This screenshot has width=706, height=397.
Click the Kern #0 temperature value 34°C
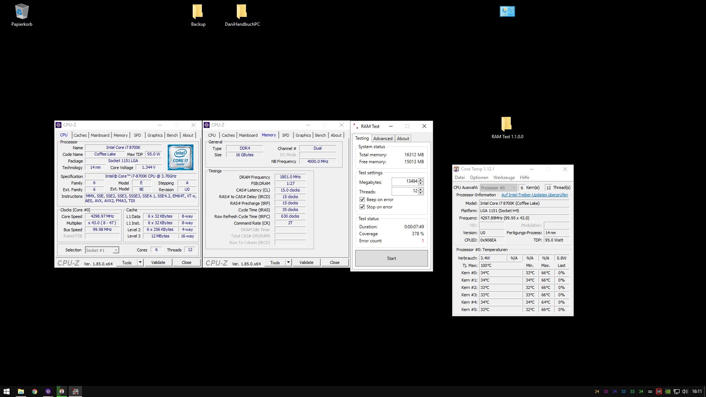pyautogui.click(x=500, y=273)
